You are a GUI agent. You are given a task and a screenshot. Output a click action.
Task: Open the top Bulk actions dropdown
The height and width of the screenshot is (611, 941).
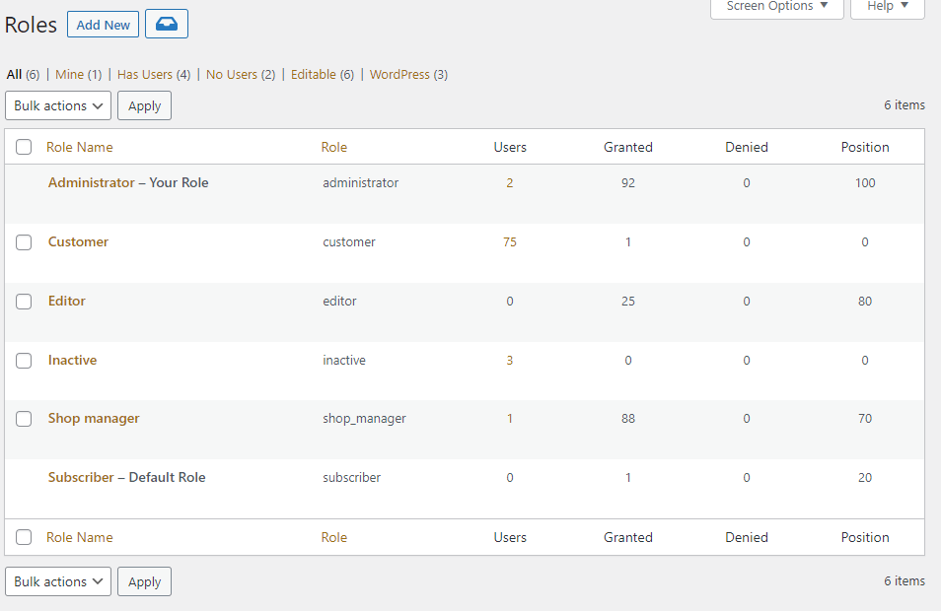pos(58,105)
